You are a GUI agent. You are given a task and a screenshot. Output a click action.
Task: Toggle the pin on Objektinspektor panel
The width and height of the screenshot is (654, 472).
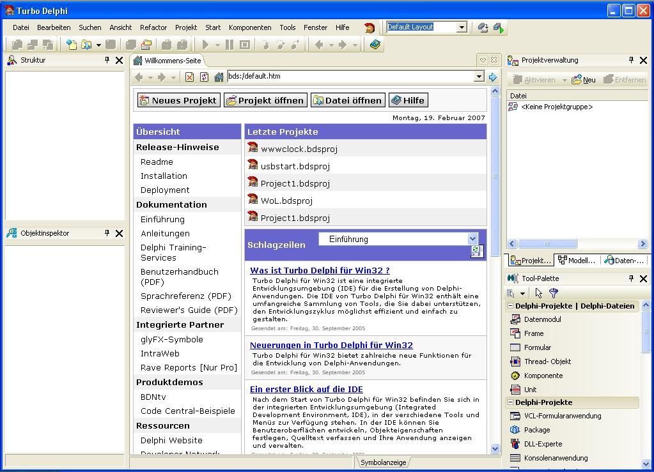pos(107,233)
